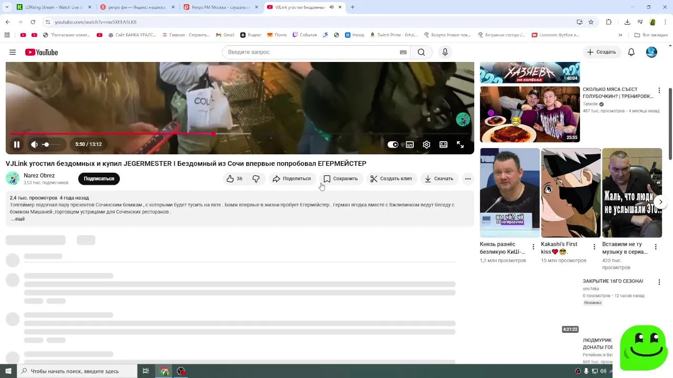Switch to 'LORking Stream' browser tab
The image size is (673, 378).
pyautogui.click(x=53, y=7)
